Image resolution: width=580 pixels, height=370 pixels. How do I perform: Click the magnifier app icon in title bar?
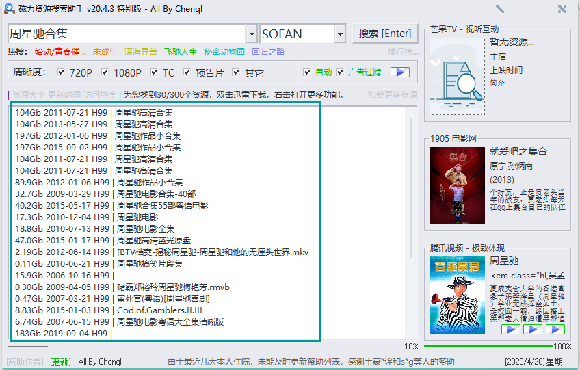coord(10,8)
